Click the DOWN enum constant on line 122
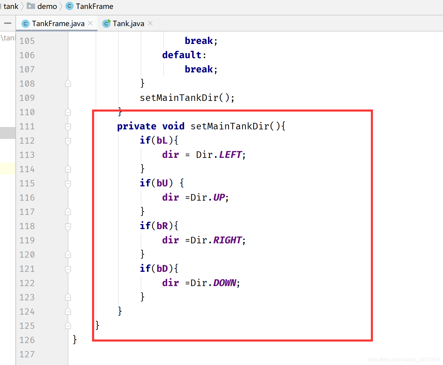This screenshot has height=365, width=443. tap(225, 283)
